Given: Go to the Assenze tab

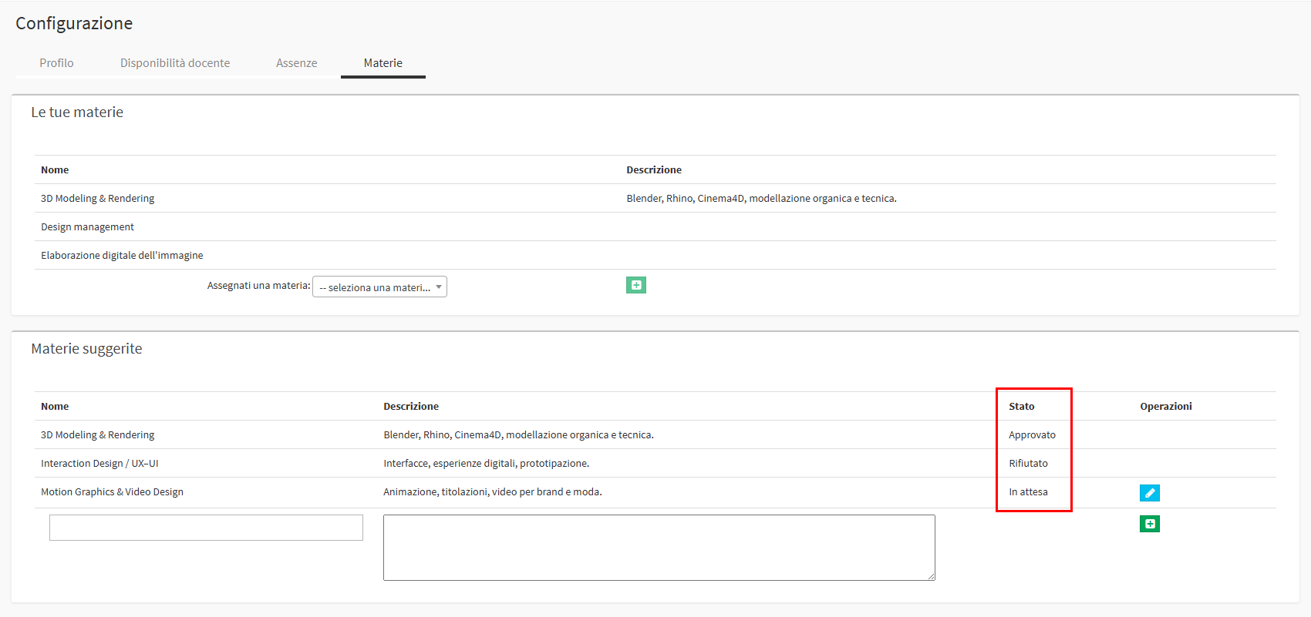Looking at the screenshot, I should click(297, 63).
